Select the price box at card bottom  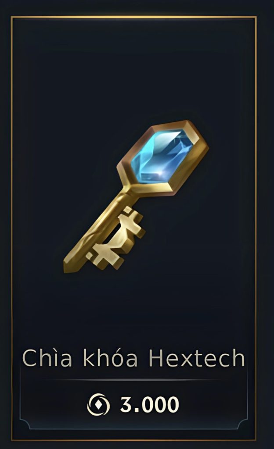(133, 404)
